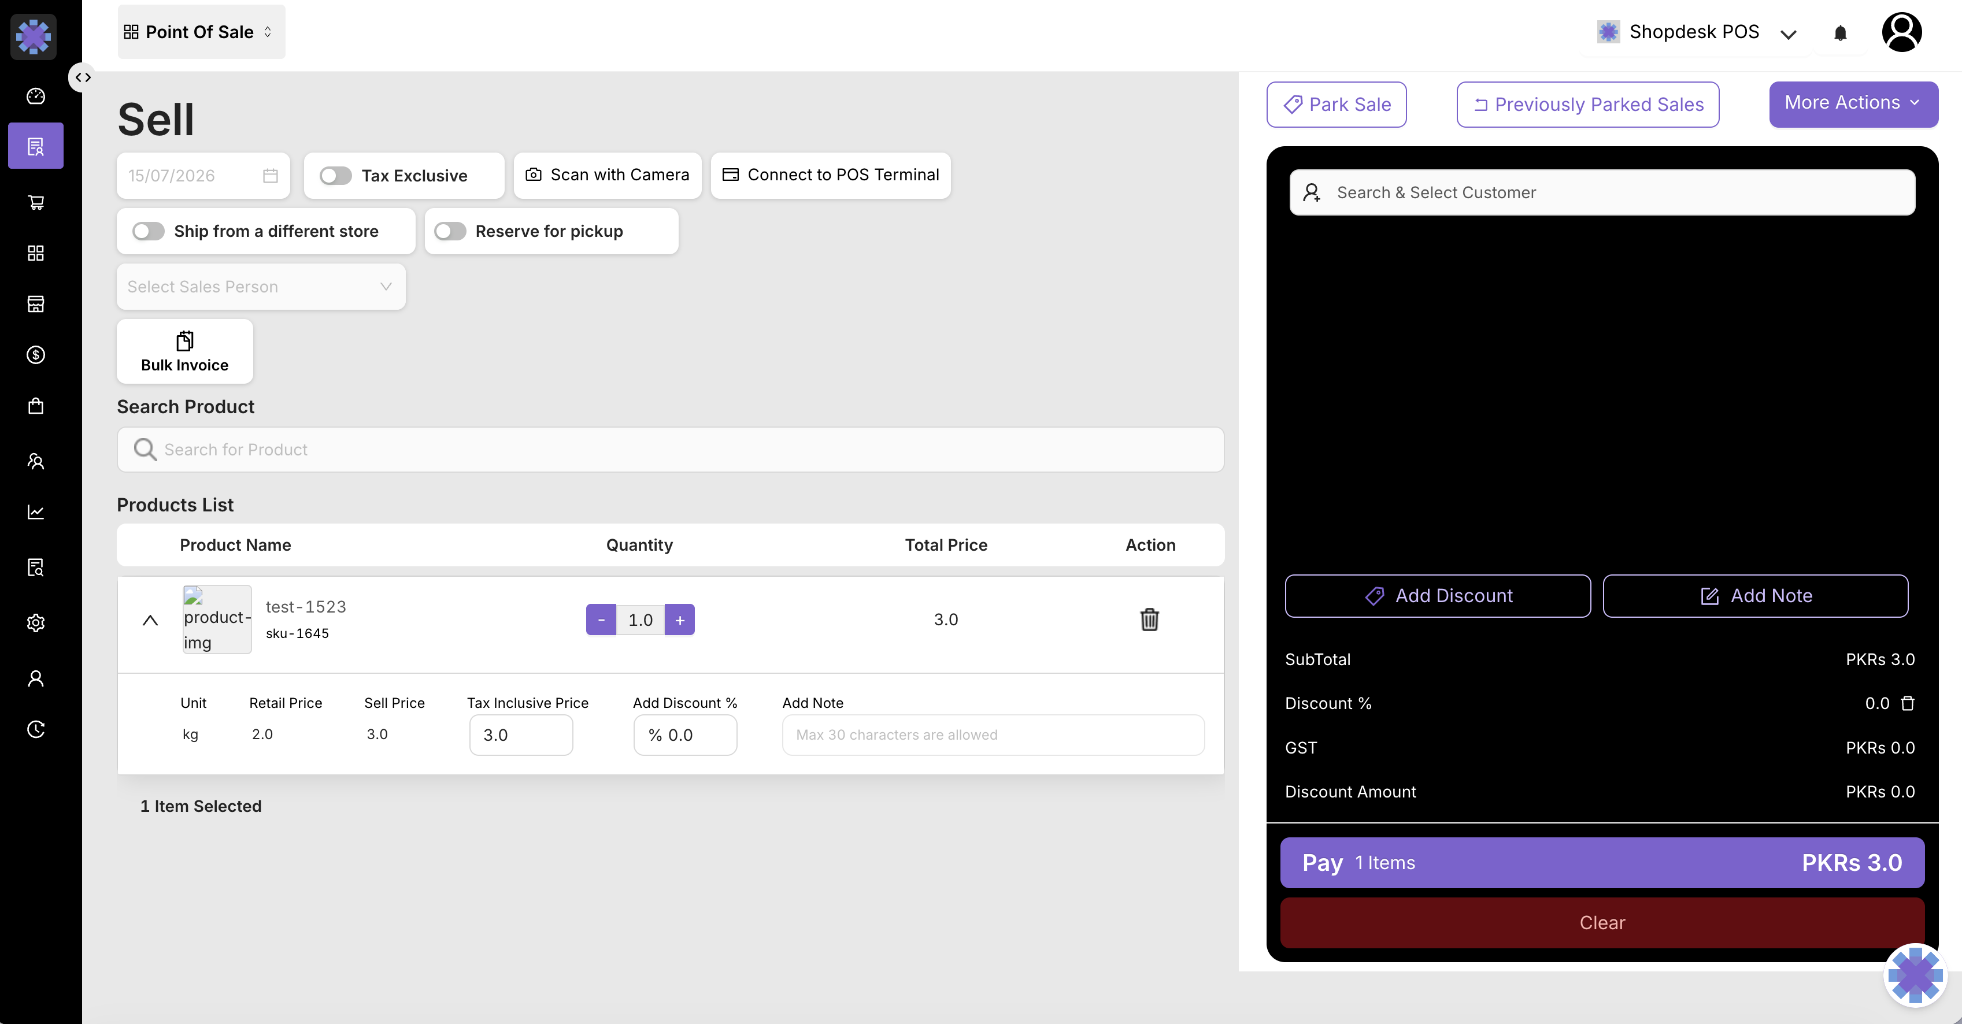This screenshot has width=1962, height=1024.
Task: Open the Select Sales Person dropdown
Action: click(x=261, y=286)
